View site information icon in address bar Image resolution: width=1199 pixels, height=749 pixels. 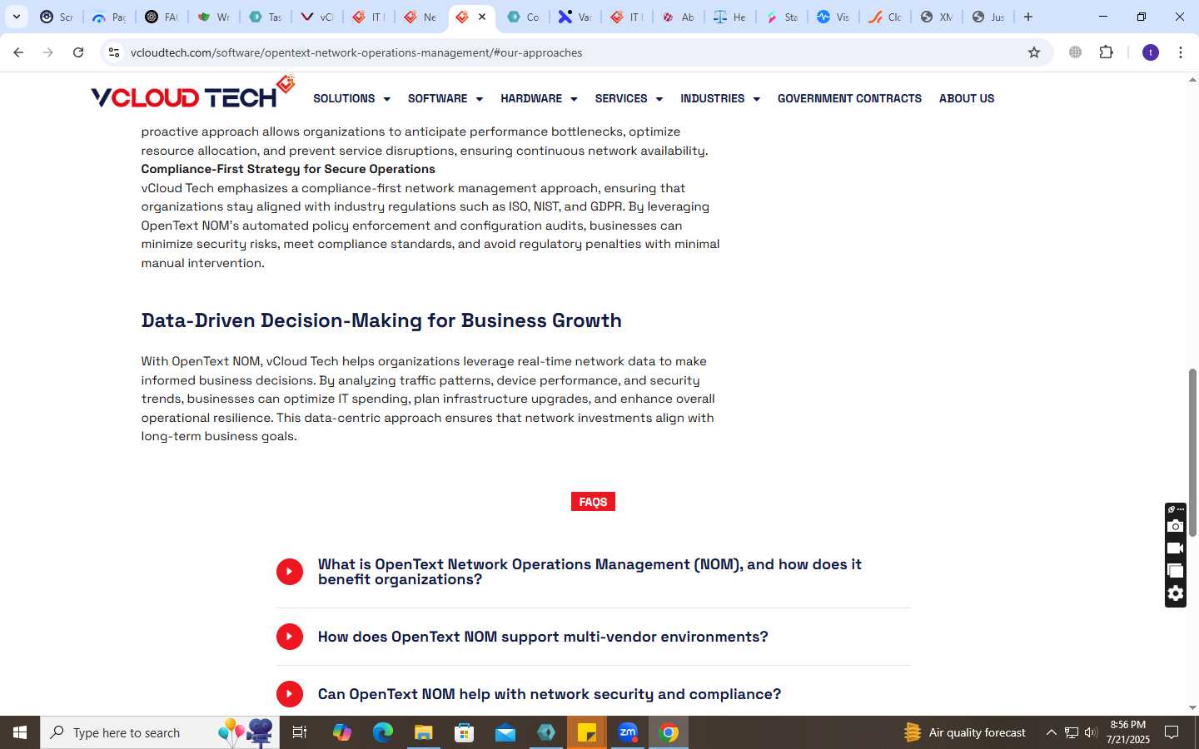pyautogui.click(x=114, y=52)
